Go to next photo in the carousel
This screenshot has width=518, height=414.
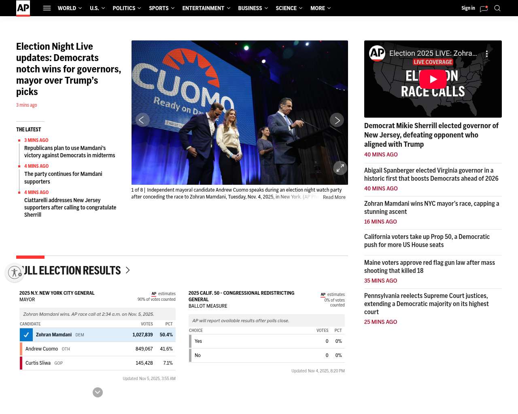point(337,120)
